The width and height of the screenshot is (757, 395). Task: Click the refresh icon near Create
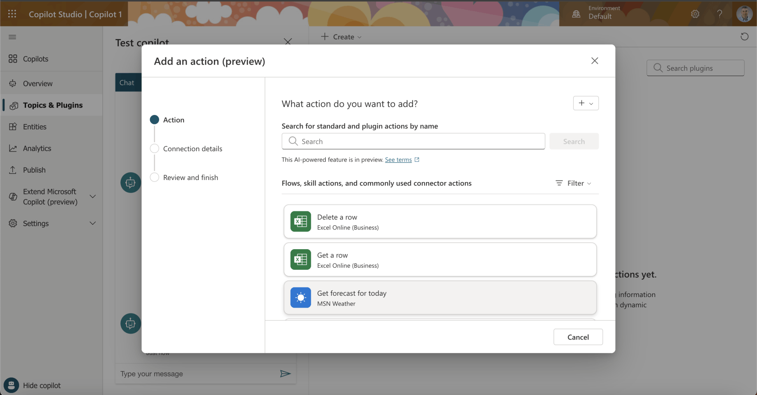click(744, 37)
